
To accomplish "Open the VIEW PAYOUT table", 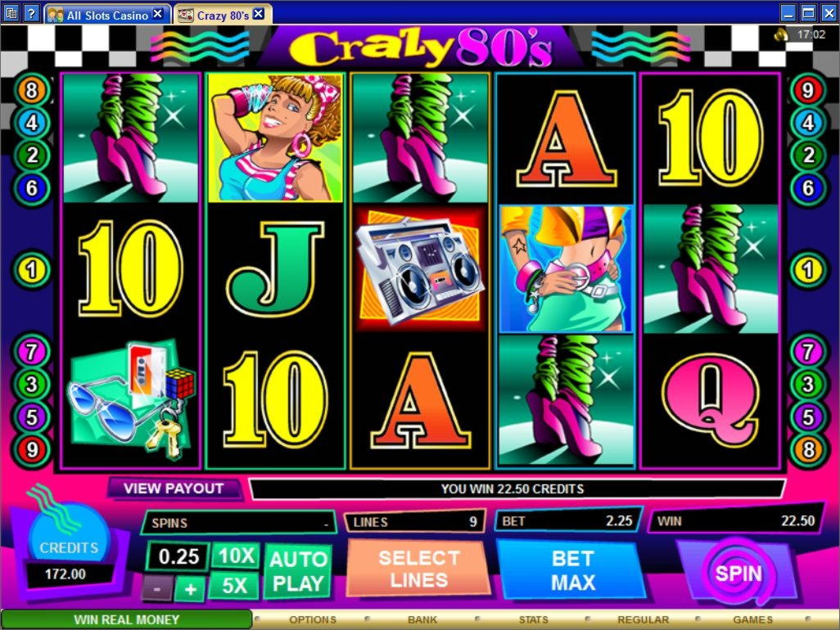I will pyautogui.click(x=173, y=488).
